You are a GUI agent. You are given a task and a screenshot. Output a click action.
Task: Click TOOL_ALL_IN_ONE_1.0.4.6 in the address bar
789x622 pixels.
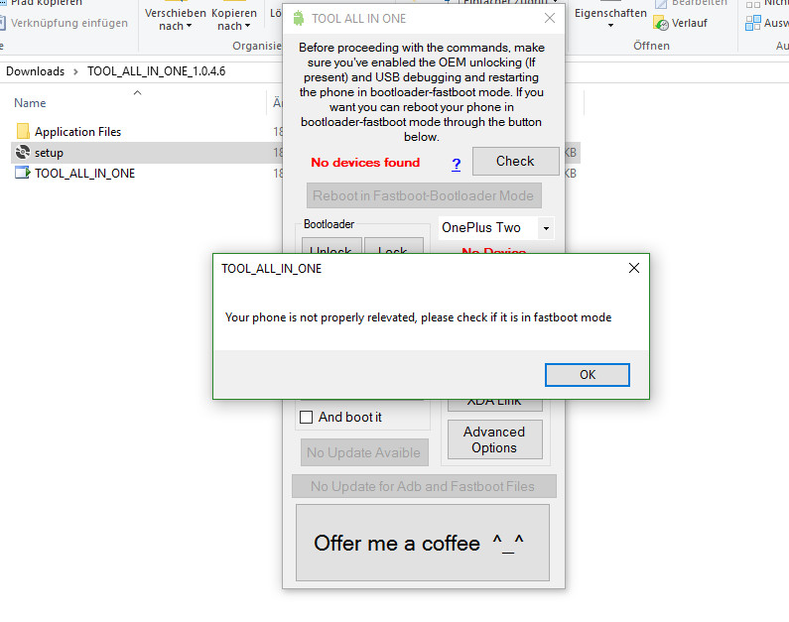click(x=157, y=71)
